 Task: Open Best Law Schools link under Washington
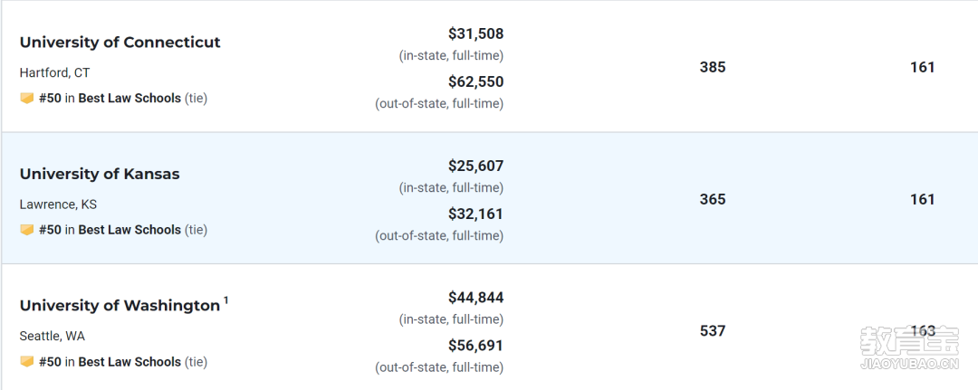pyautogui.click(x=129, y=362)
